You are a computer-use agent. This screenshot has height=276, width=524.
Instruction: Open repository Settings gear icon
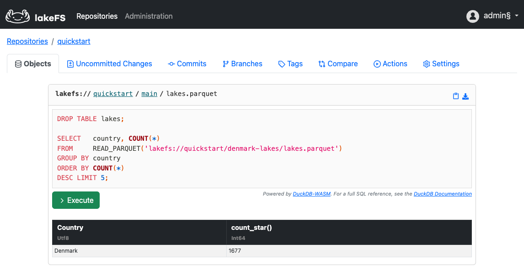click(x=427, y=64)
